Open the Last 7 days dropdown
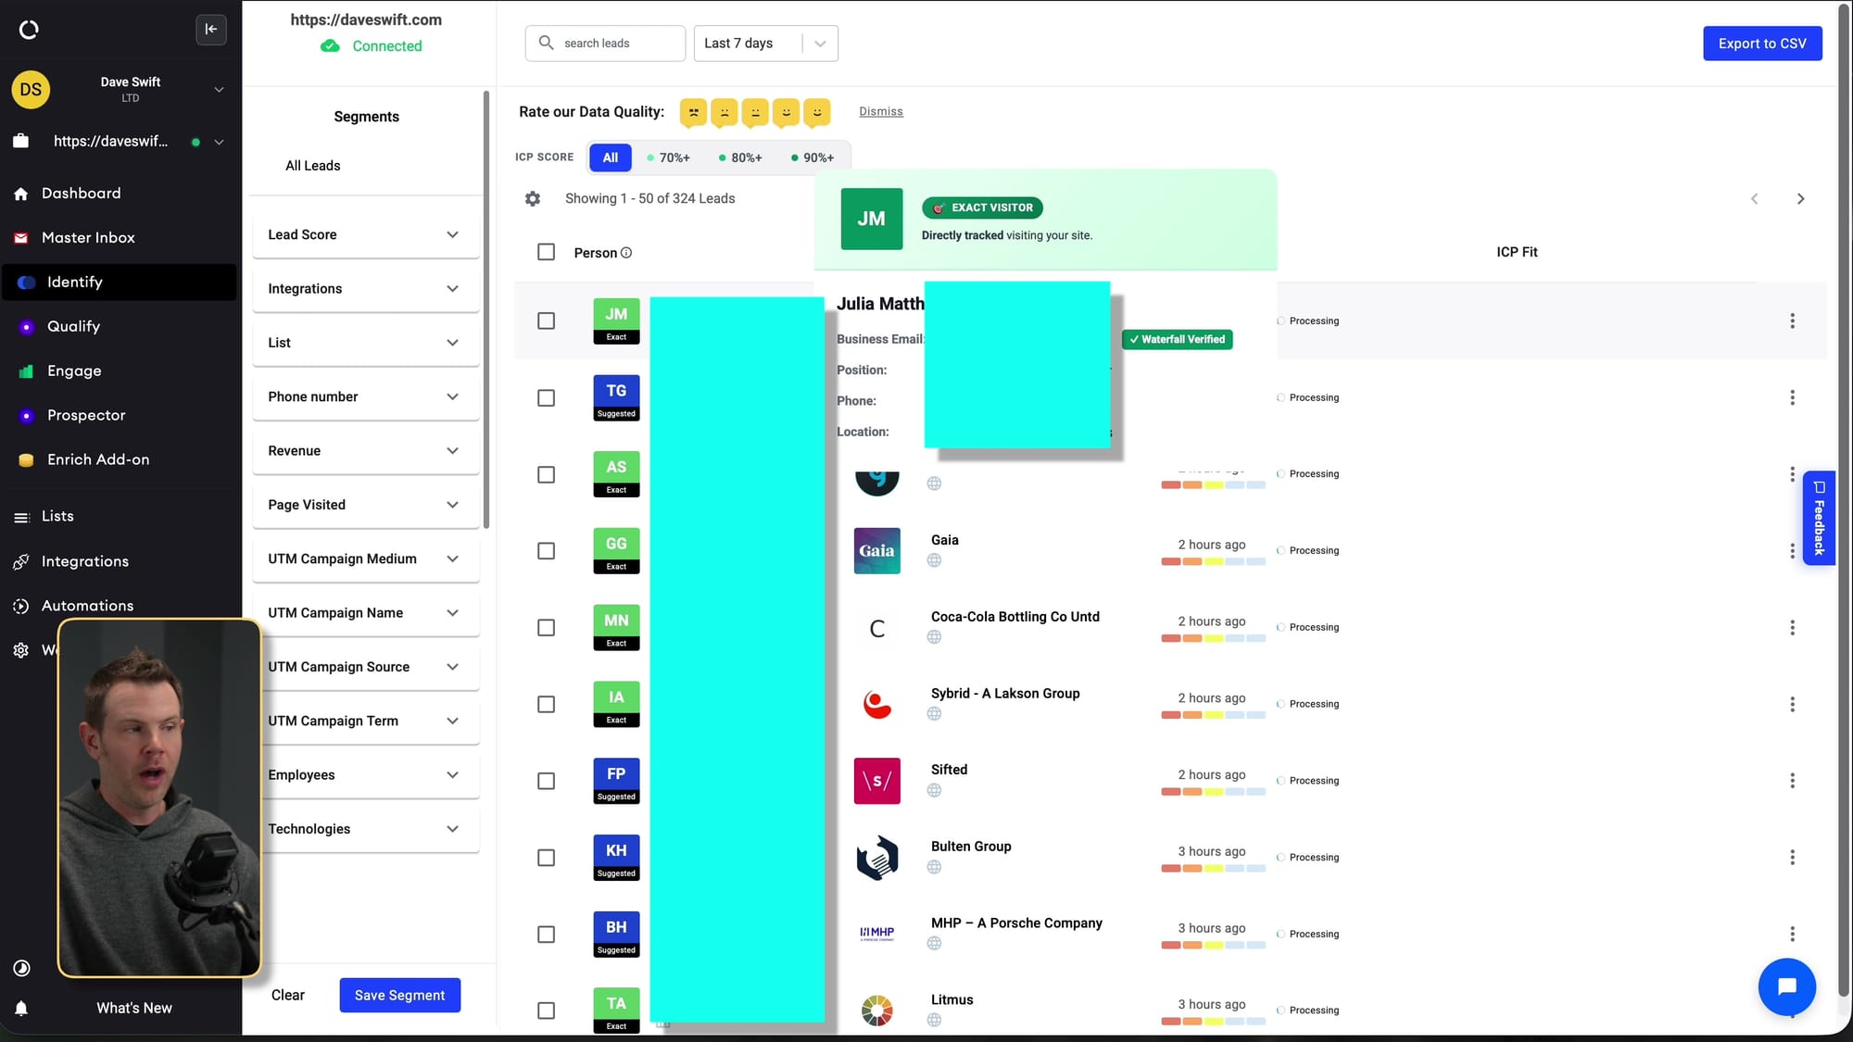 point(765,44)
